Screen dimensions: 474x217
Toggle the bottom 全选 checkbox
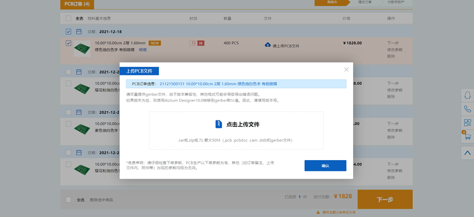point(68,200)
